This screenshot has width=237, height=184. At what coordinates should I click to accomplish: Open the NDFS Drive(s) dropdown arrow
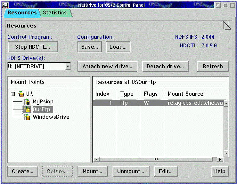click(x=68, y=66)
